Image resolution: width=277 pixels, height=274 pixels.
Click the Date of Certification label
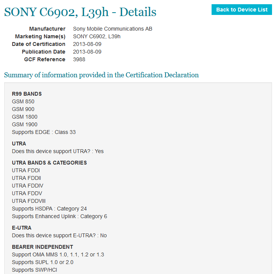pos(39,44)
